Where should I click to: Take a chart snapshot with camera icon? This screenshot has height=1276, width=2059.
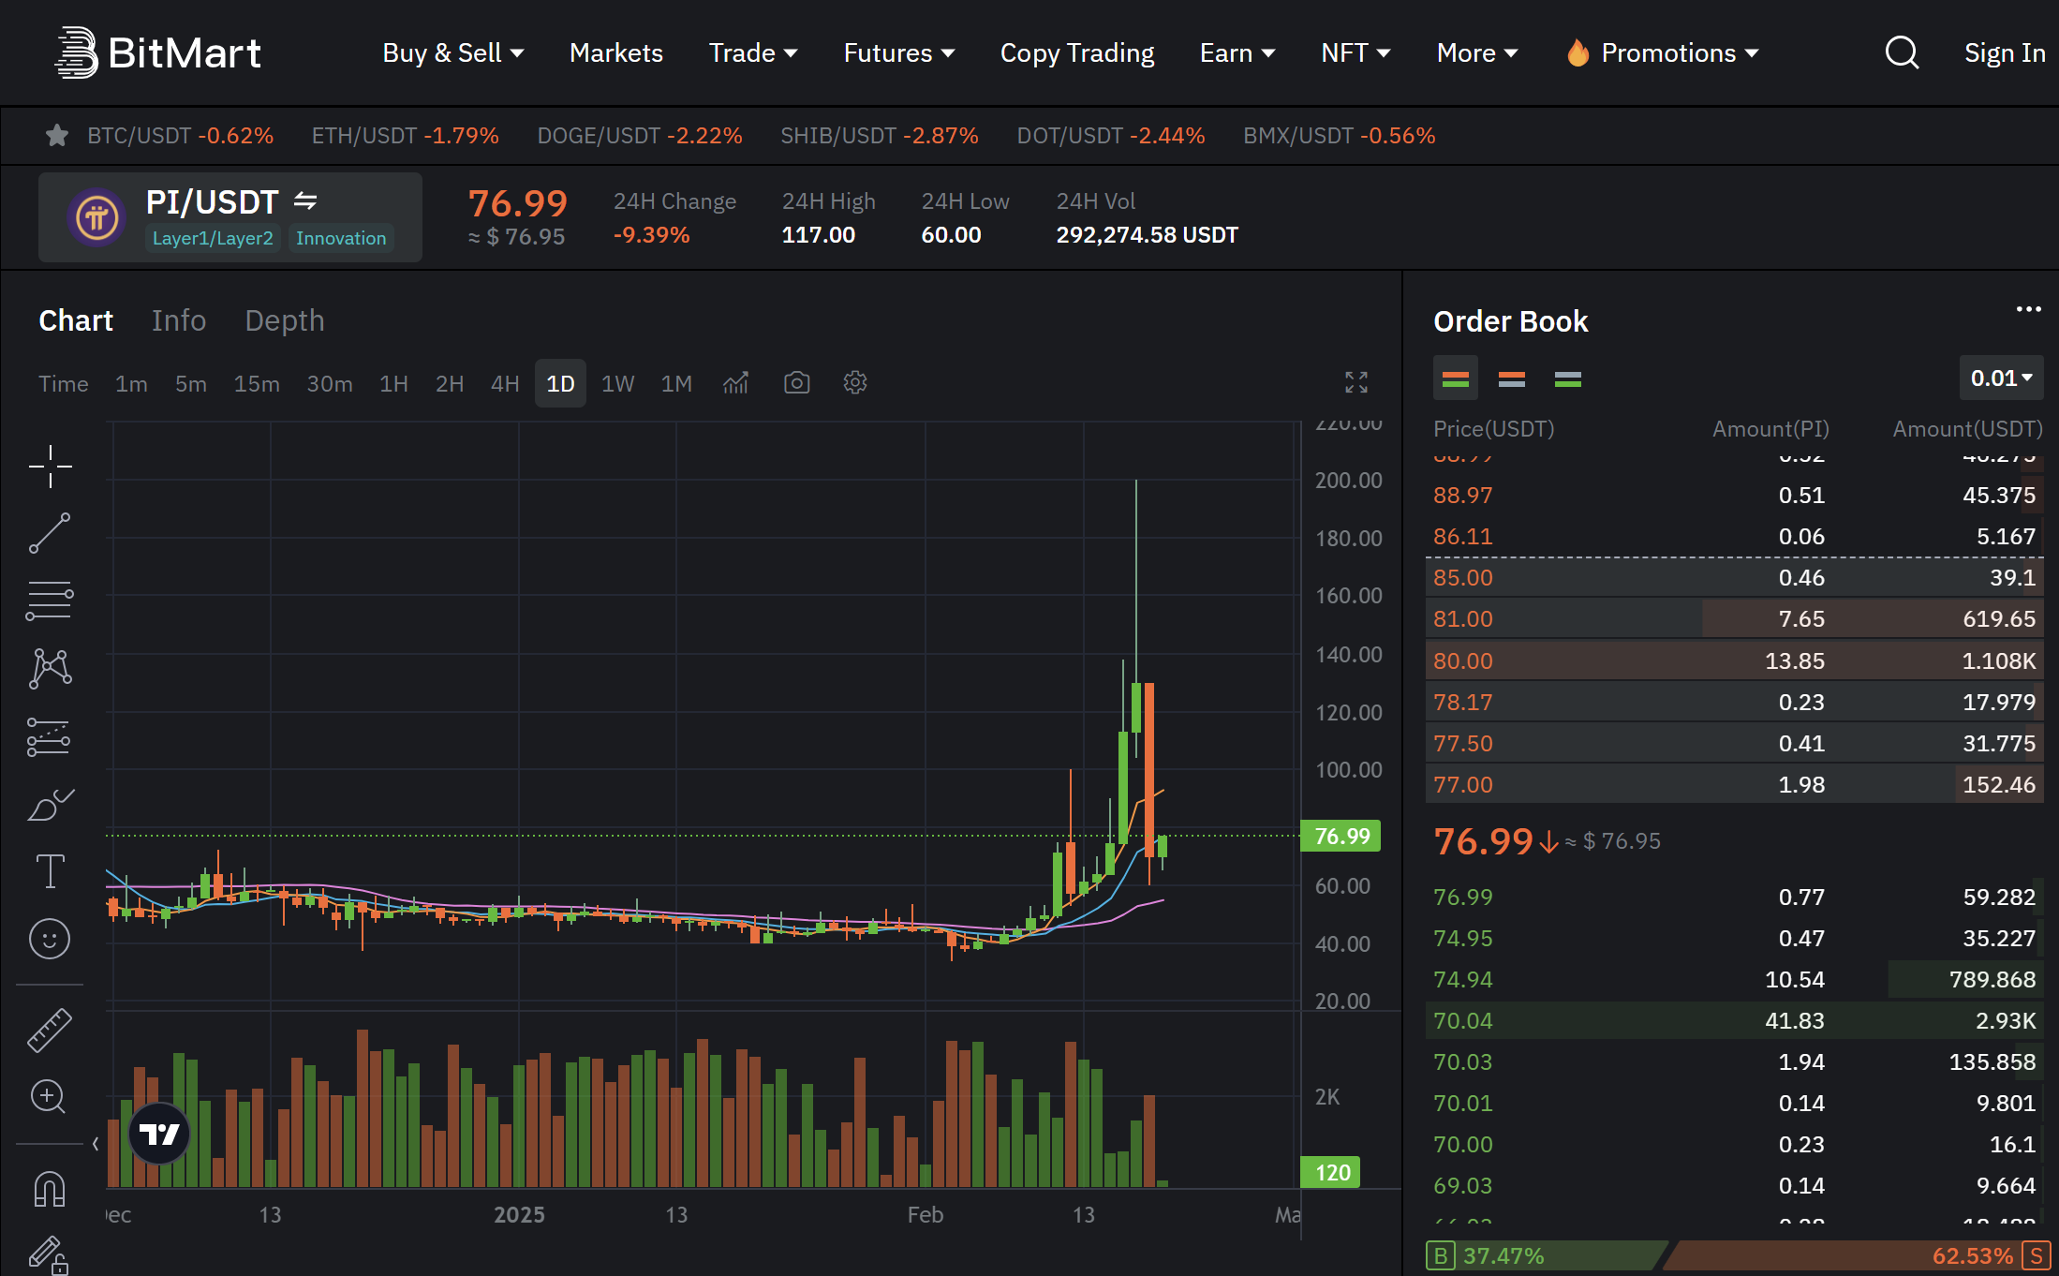point(796,383)
